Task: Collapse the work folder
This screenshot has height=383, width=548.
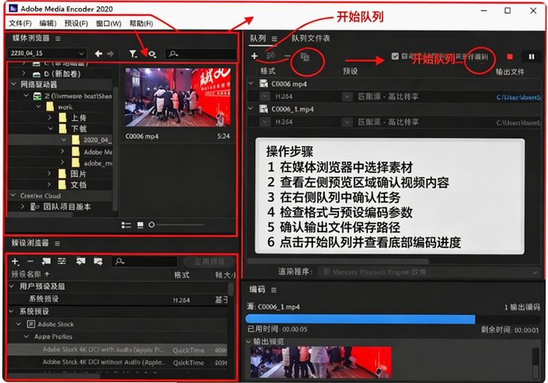Action: [39, 107]
